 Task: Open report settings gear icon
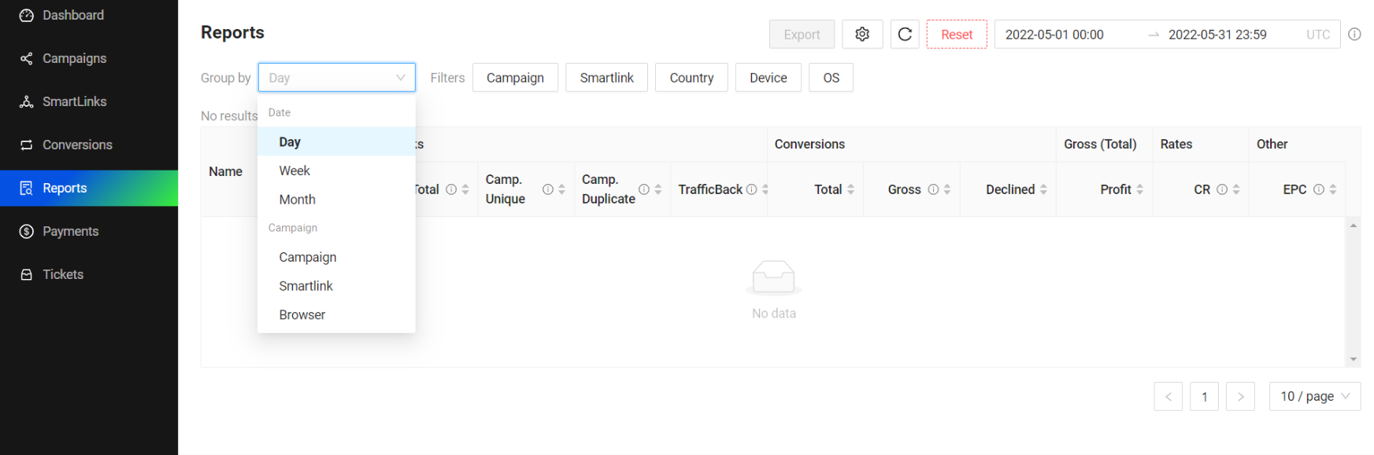pyautogui.click(x=862, y=35)
